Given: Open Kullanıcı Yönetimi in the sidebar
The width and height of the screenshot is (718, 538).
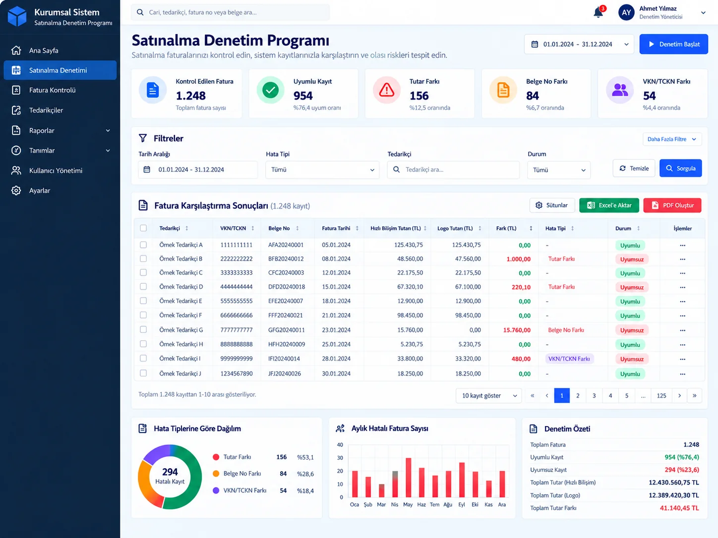Looking at the screenshot, I should click(x=60, y=170).
